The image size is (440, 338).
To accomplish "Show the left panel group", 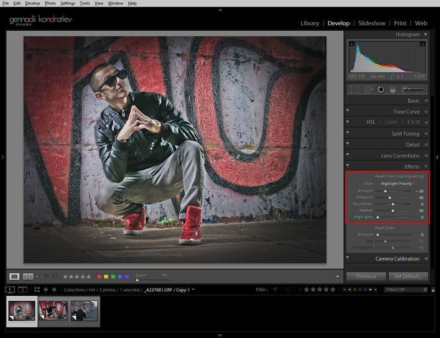I will click(3, 157).
